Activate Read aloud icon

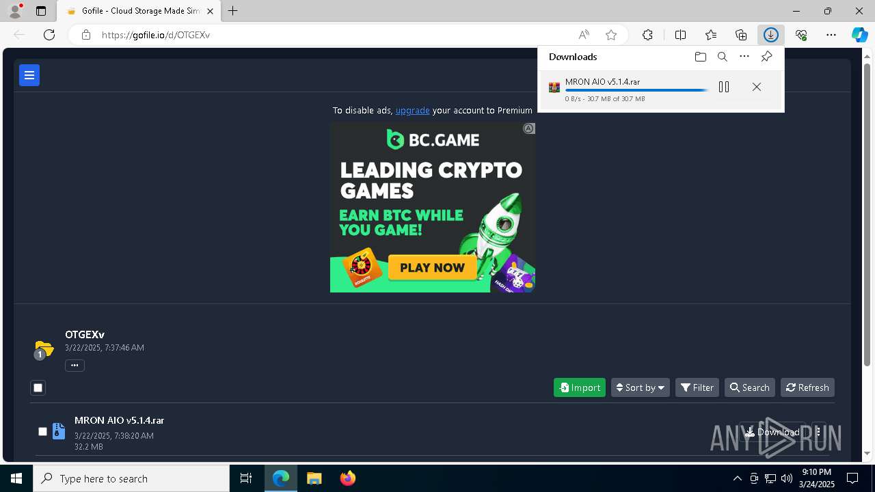[x=584, y=35]
